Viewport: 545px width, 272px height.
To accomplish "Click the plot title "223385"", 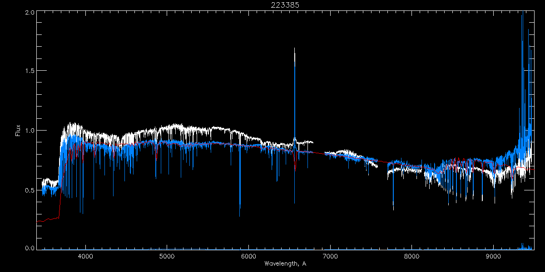I will point(285,5).
